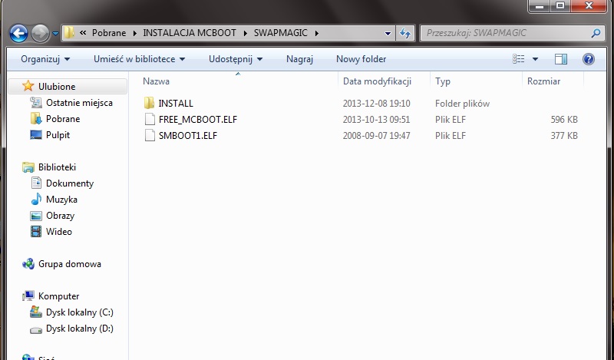Image resolution: width=614 pixels, height=360 pixels.
Task: Open the Muzyka library
Action: click(x=61, y=200)
